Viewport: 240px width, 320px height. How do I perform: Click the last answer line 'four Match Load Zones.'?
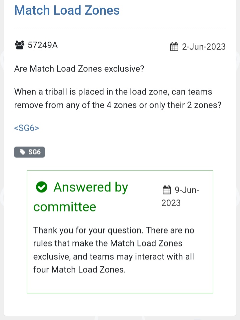[79, 269]
